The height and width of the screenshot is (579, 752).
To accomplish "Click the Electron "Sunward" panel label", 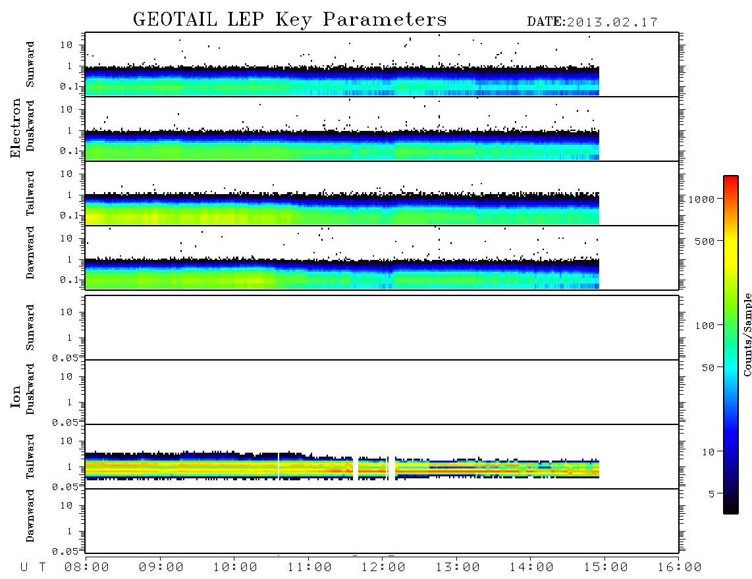I will point(30,64).
